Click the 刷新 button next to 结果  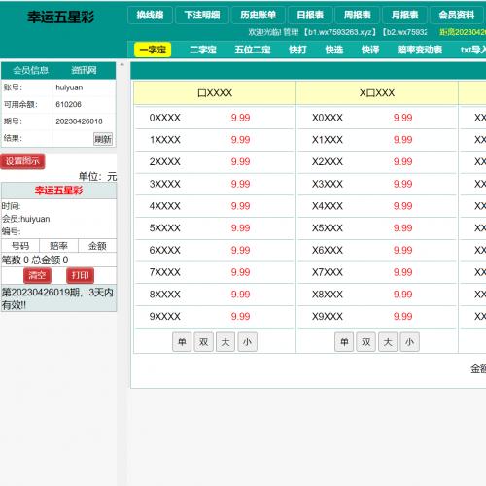(x=103, y=139)
